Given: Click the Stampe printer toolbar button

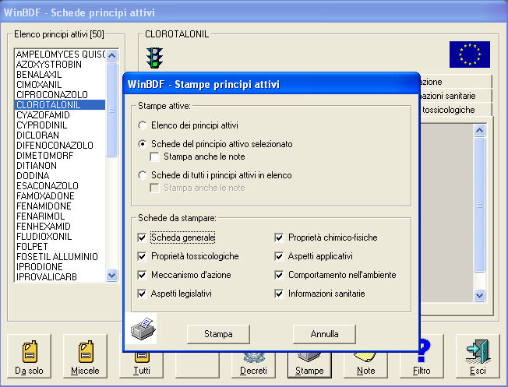Looking at the screenshot, I should 309,365.
